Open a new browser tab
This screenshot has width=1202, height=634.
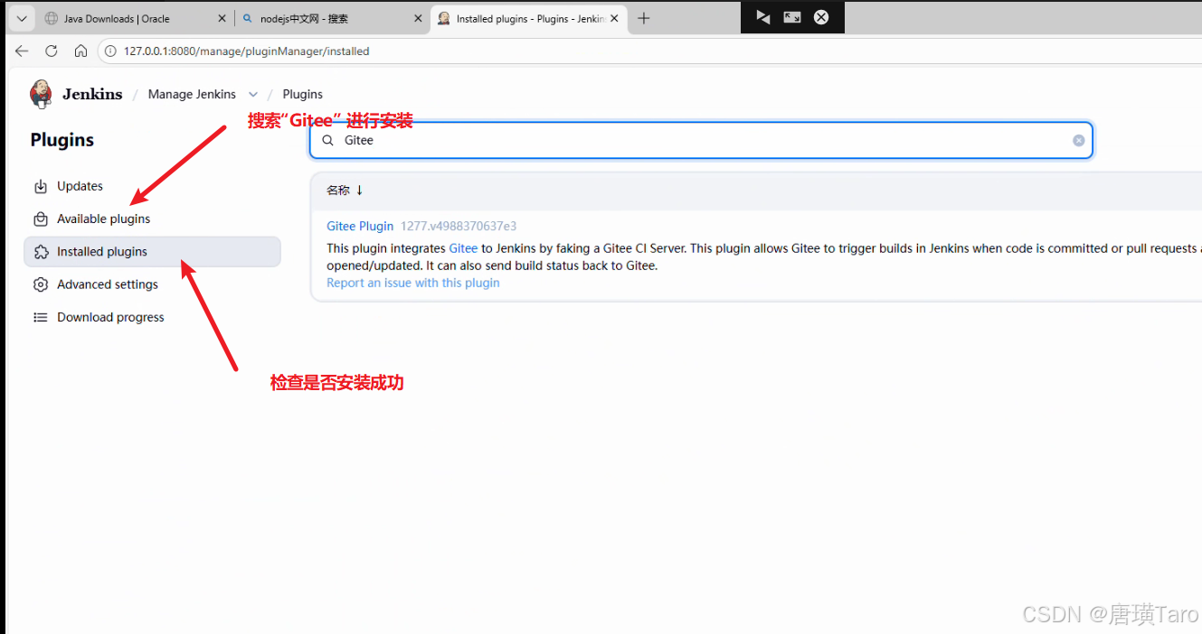tap(644, 18)
